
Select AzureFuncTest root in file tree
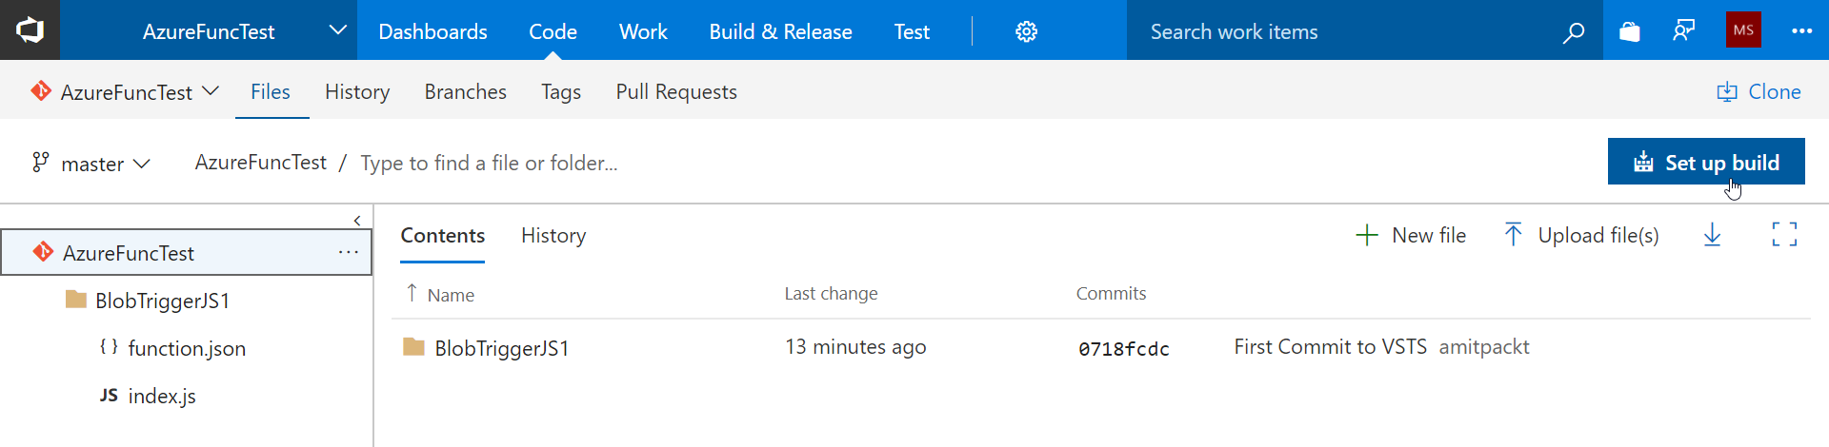(x=186, y=252)
